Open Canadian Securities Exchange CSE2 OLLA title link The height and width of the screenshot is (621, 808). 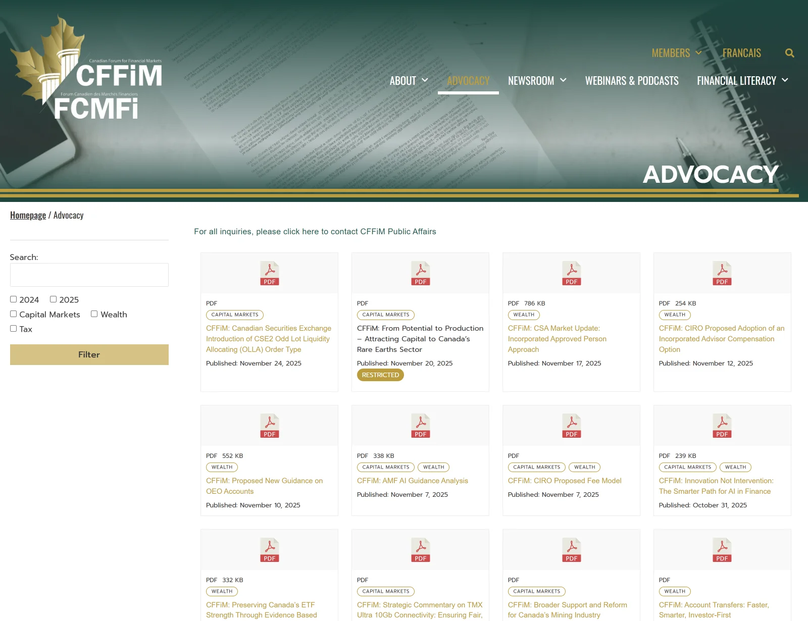(x=269, y=339)
